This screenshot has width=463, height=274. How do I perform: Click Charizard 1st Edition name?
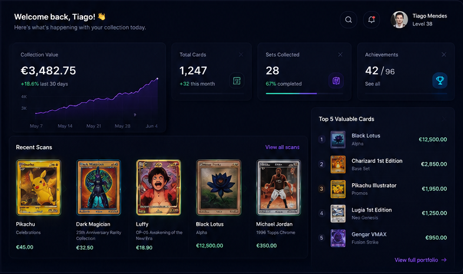coord(377,161)
